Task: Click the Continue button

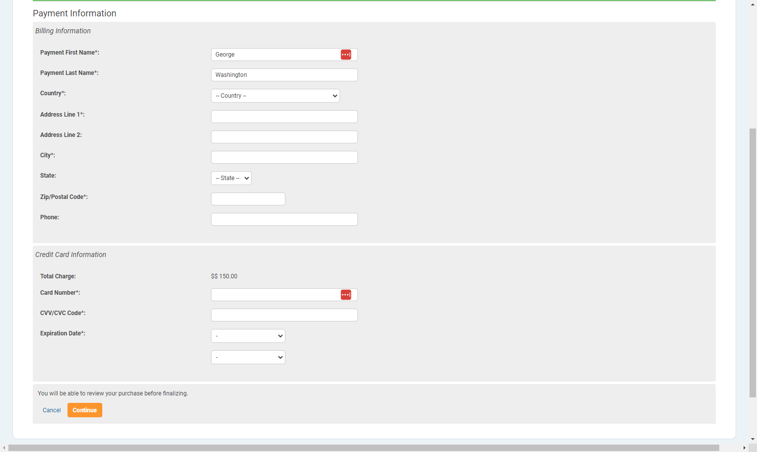Action: (85, 410)
